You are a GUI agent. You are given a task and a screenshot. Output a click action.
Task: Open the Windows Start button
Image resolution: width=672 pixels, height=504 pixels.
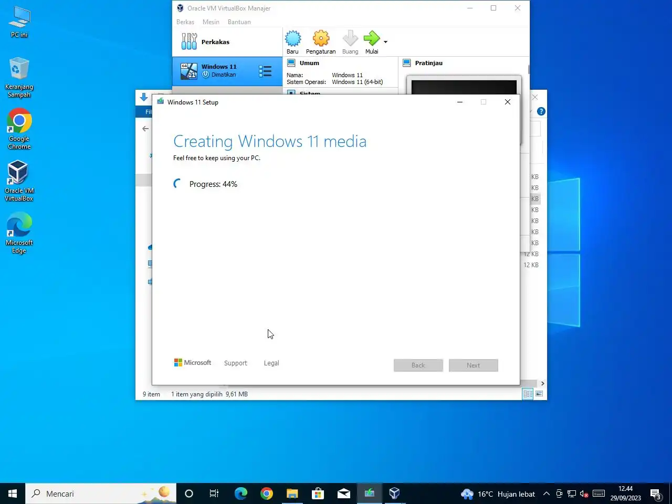click(x=13, y=493)
